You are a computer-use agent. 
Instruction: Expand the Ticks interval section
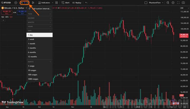pos(40,13)
